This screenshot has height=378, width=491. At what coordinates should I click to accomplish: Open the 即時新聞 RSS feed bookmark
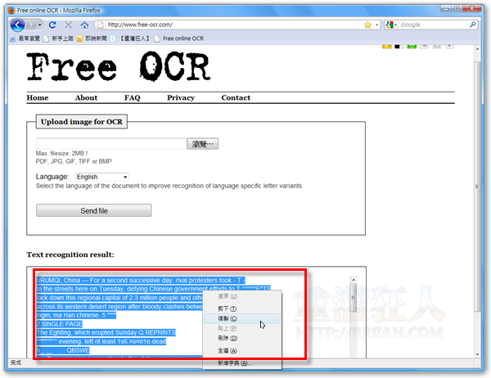(92, 38)
